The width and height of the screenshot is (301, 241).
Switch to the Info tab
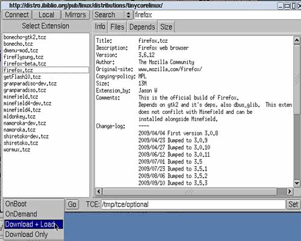pos(100,27)
